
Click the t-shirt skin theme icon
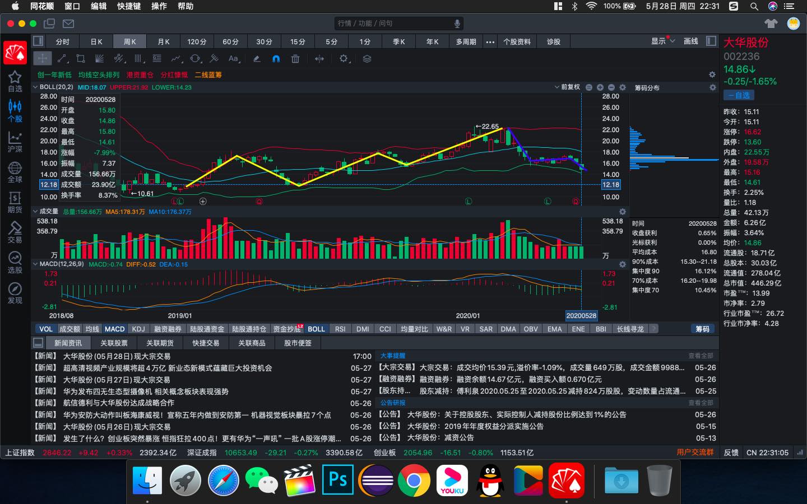(771, 24)
